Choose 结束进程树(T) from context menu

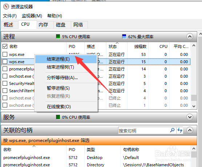[x=66, y=67]
